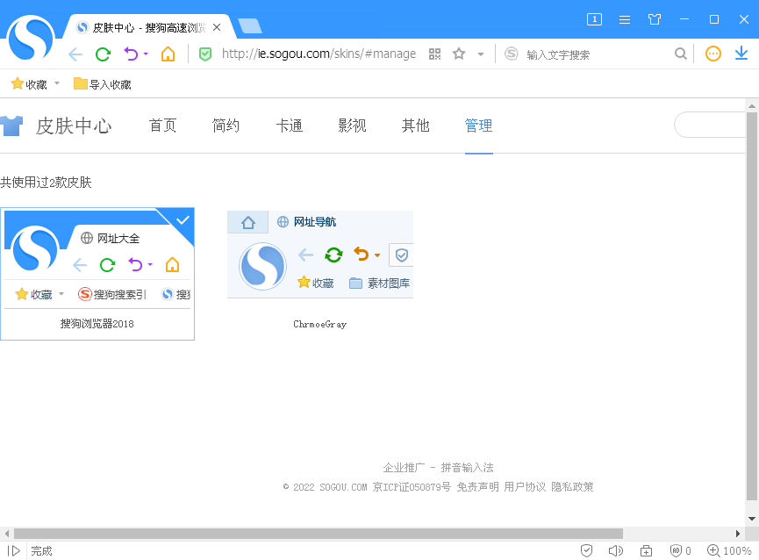Viewport: 759px width, 560px height.
Task: Expand the 收藏 dropdown arrow
Action: point(57,83)
